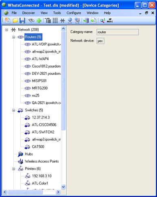Click the globe network toolbar icon
Viewport: 157px width, 197px height.
click(x=70, y=21)
